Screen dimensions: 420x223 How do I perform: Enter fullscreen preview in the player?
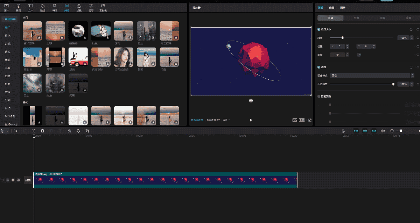[310, 120]
